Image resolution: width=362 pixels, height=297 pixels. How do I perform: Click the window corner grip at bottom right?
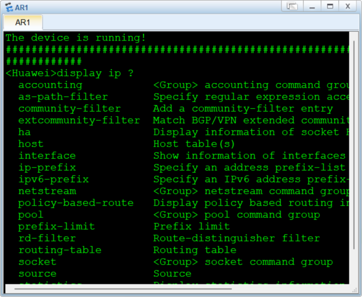(355, 290)
